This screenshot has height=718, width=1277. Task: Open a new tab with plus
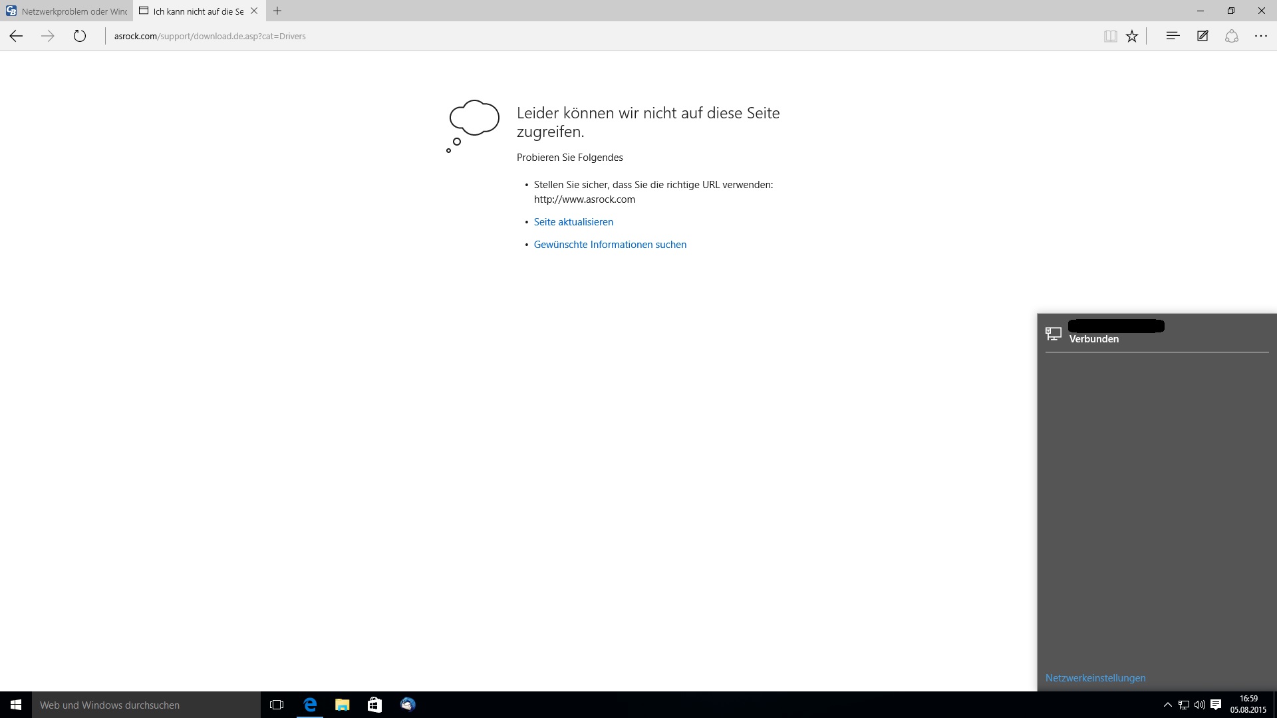tap(277, 11)
